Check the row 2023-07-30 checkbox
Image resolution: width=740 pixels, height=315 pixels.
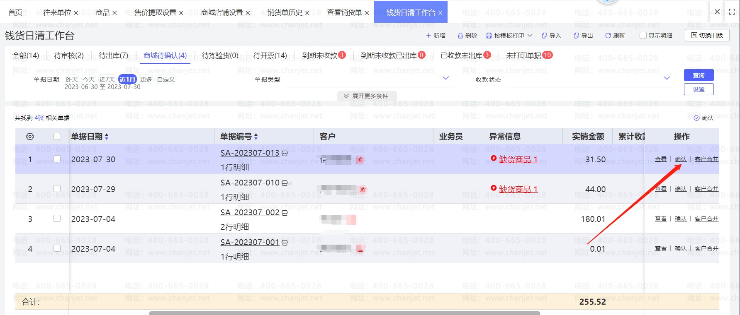57,159
